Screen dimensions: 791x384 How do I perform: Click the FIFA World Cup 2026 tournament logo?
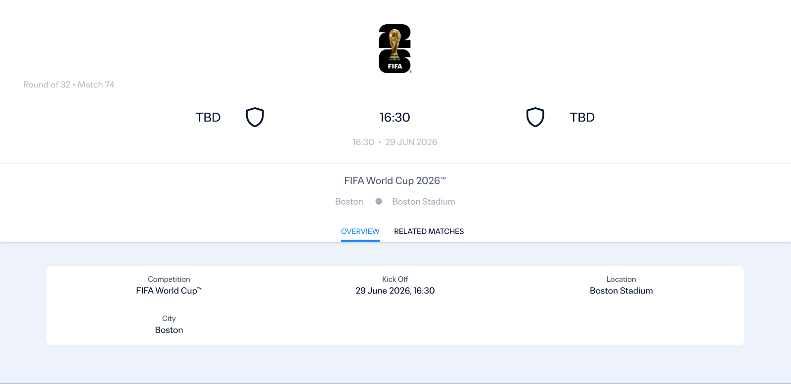pos(395,48)
